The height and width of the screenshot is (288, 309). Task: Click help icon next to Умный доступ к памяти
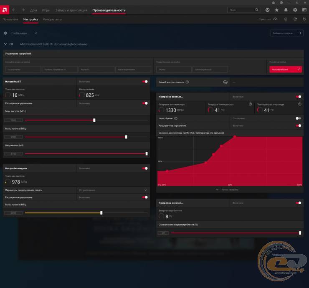point(187,82)
